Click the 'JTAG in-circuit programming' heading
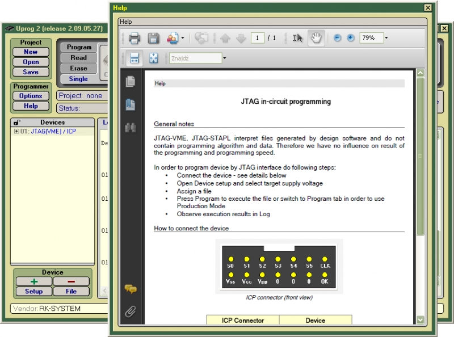The image size is (454, 337). coord(286,102)
